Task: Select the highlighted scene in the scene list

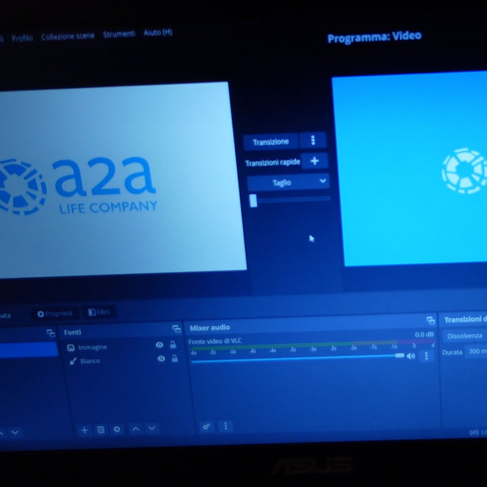Action: tap(29, 349)
